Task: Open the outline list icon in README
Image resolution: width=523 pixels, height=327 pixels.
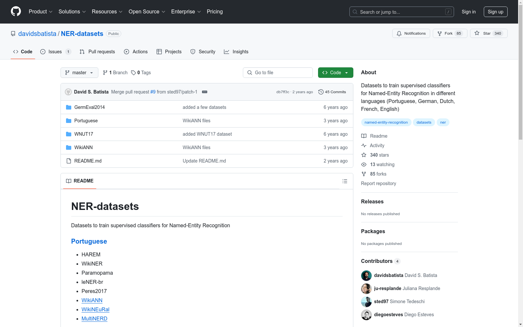Action: (x=345, y=181)
